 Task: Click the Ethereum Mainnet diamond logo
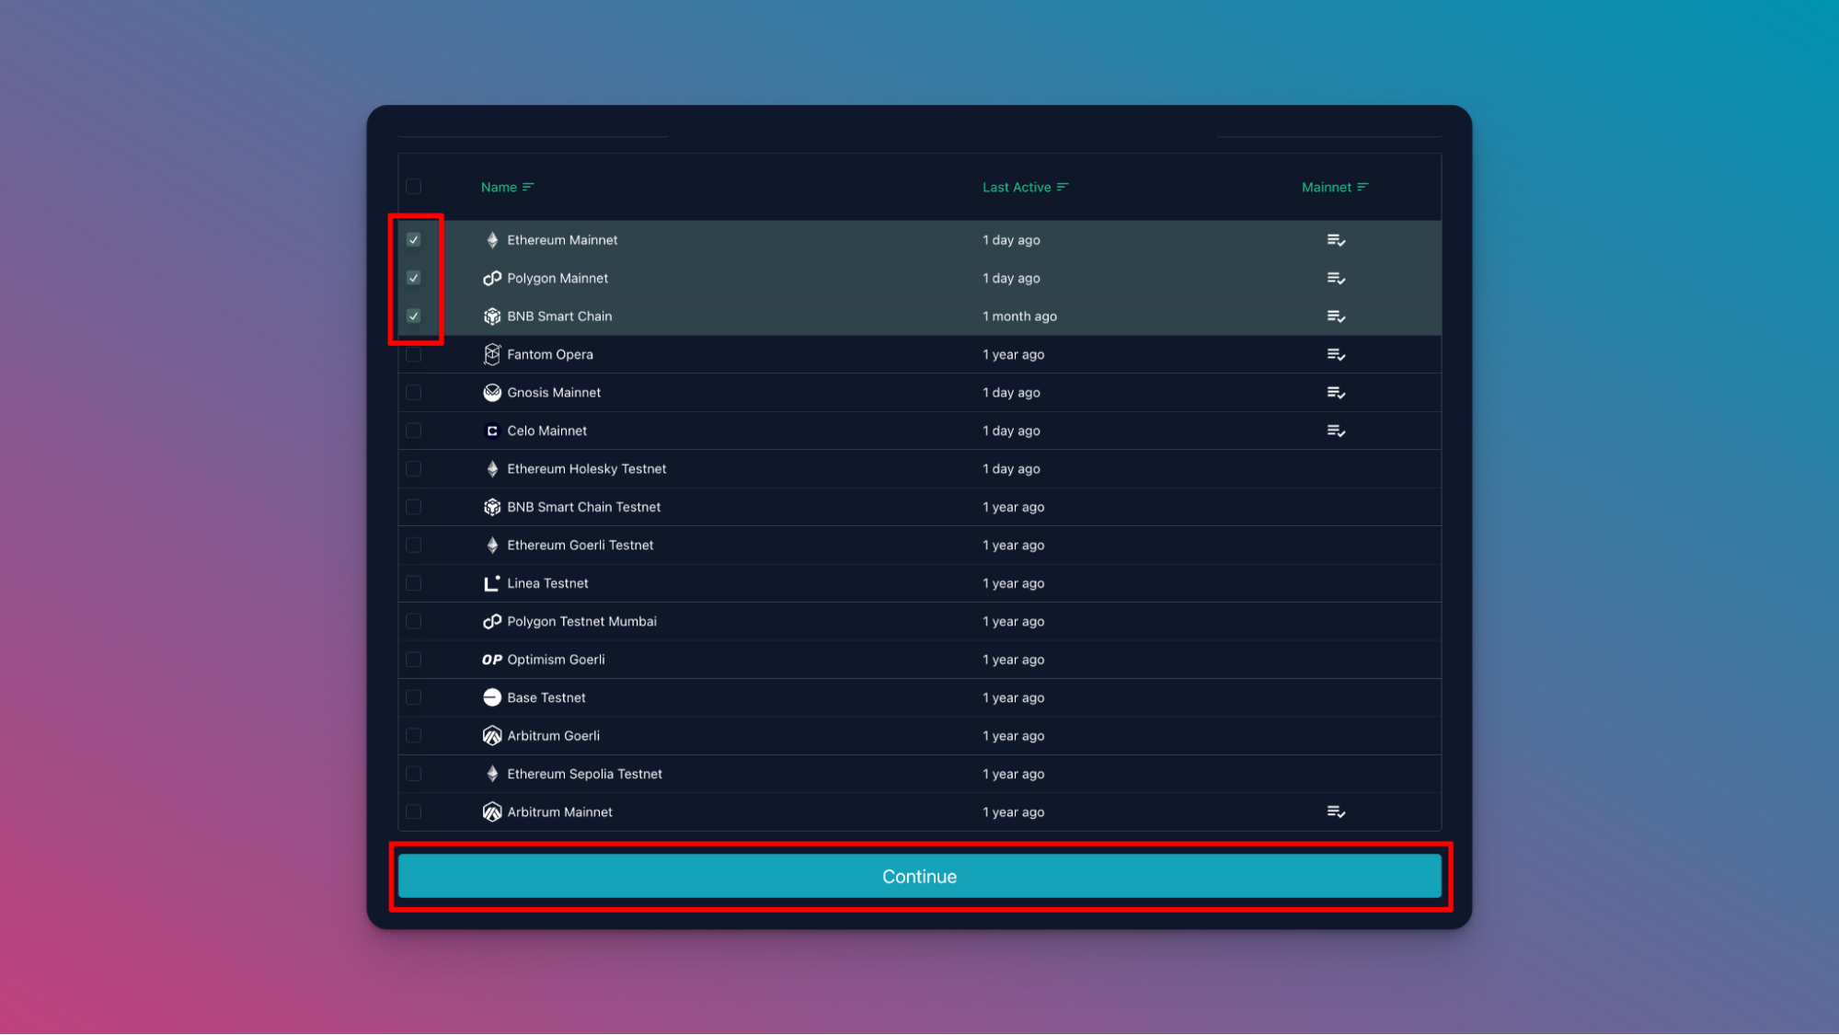tap(492, 240)
